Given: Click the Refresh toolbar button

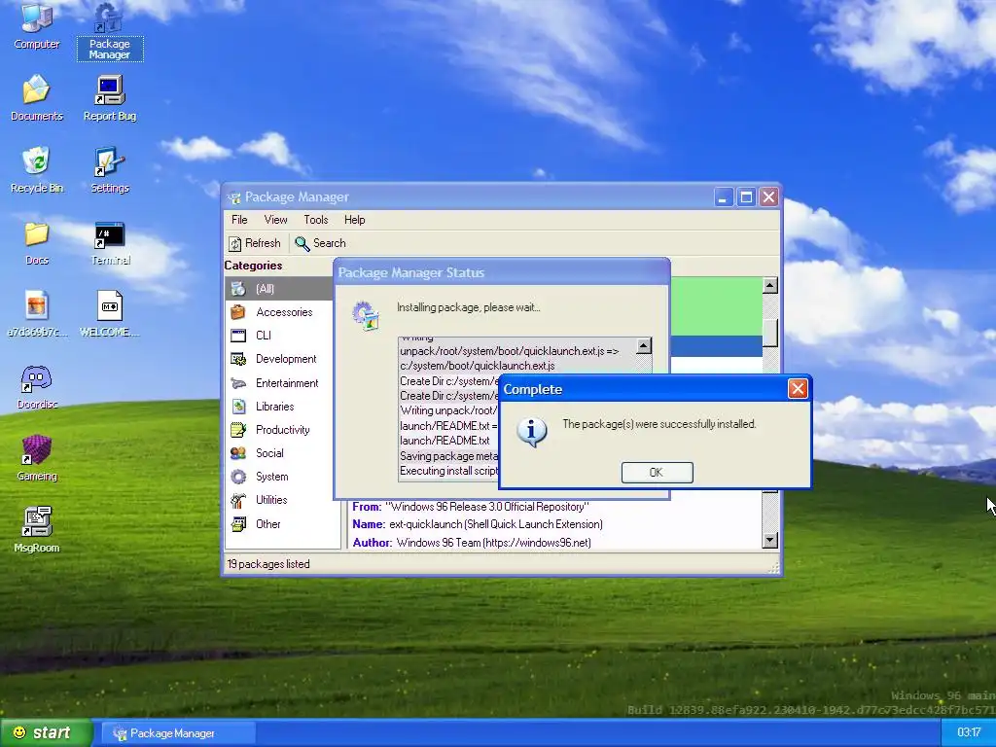Looking at the screenshot, I should tap(255, 243).
